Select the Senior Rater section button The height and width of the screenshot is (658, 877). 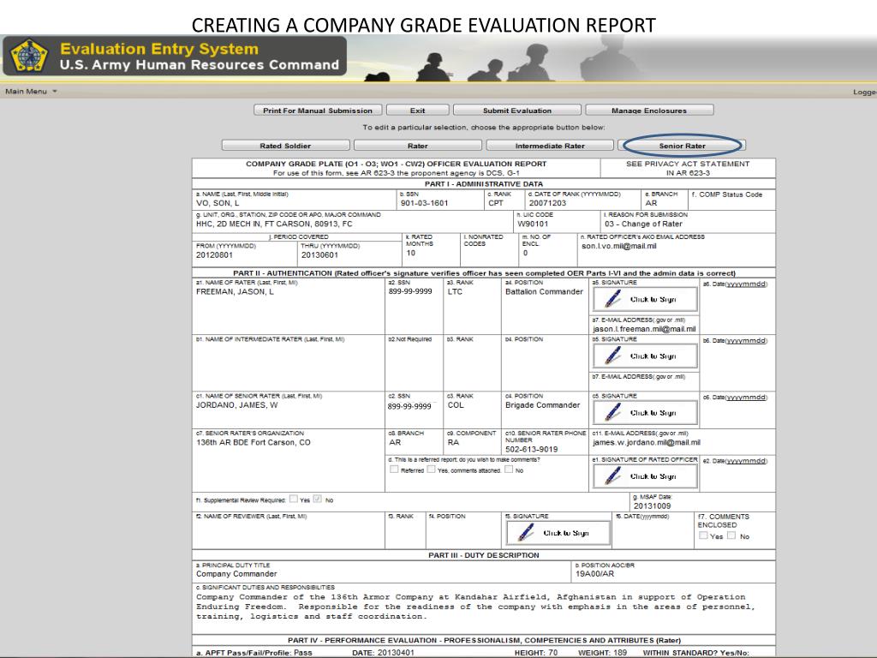coord(682,146)
